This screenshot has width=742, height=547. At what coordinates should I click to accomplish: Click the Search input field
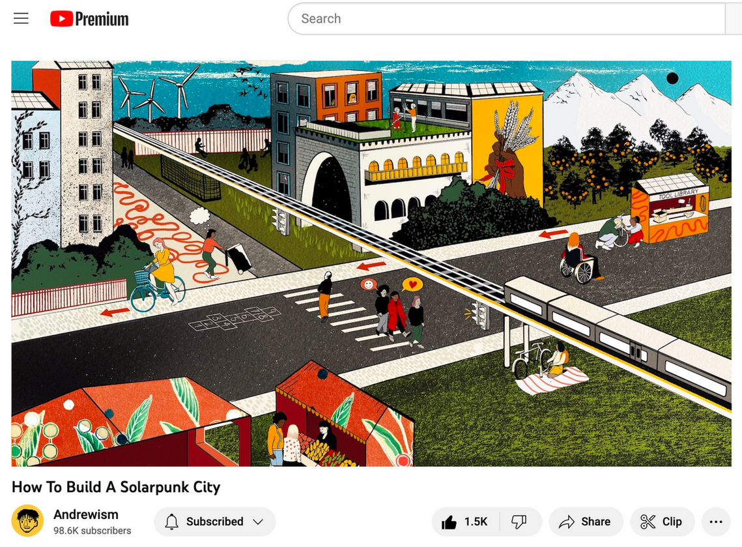pos(507,18)
